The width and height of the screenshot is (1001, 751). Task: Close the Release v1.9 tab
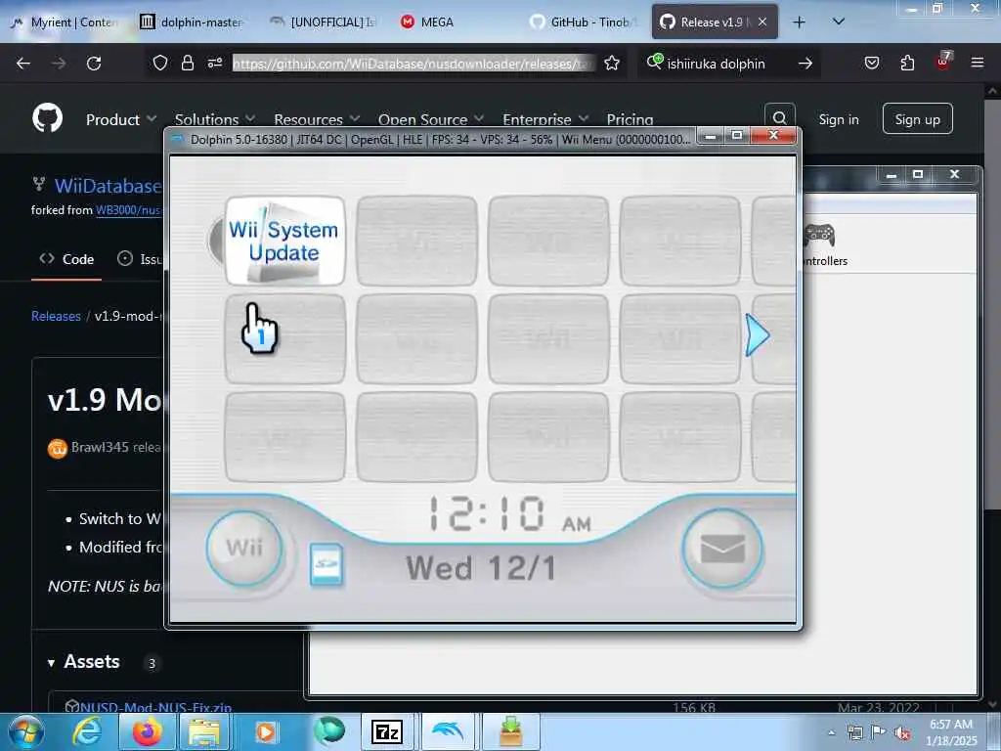(762, 22)
